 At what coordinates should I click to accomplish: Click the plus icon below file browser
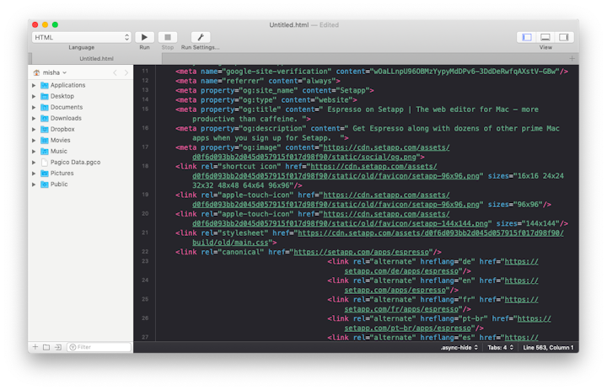click(35, 347)
